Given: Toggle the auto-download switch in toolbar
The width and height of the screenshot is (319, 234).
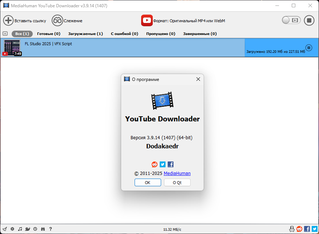Looking at the screenshot, I should [x=291, y=20].
